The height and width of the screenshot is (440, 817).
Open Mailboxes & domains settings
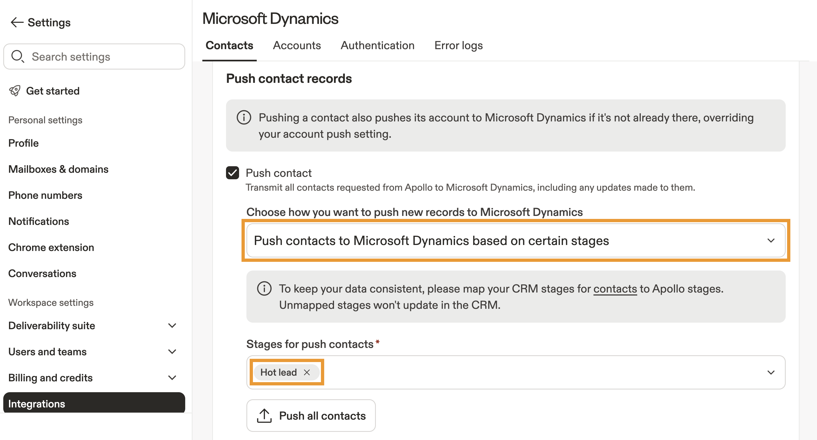pos(58,169)
